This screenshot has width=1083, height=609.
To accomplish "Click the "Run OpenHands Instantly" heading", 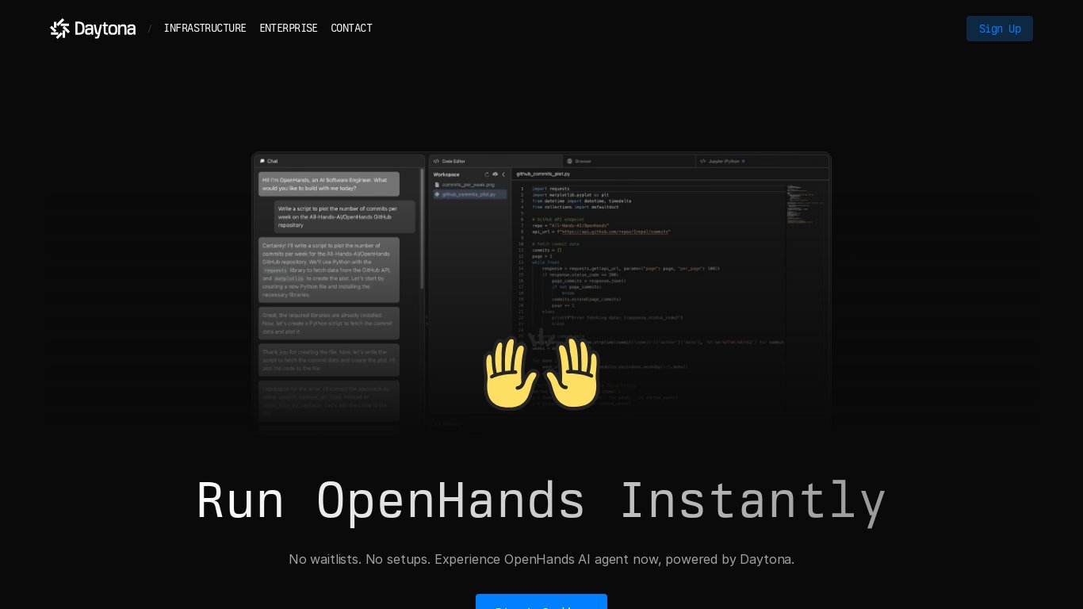I will point(541,501).
